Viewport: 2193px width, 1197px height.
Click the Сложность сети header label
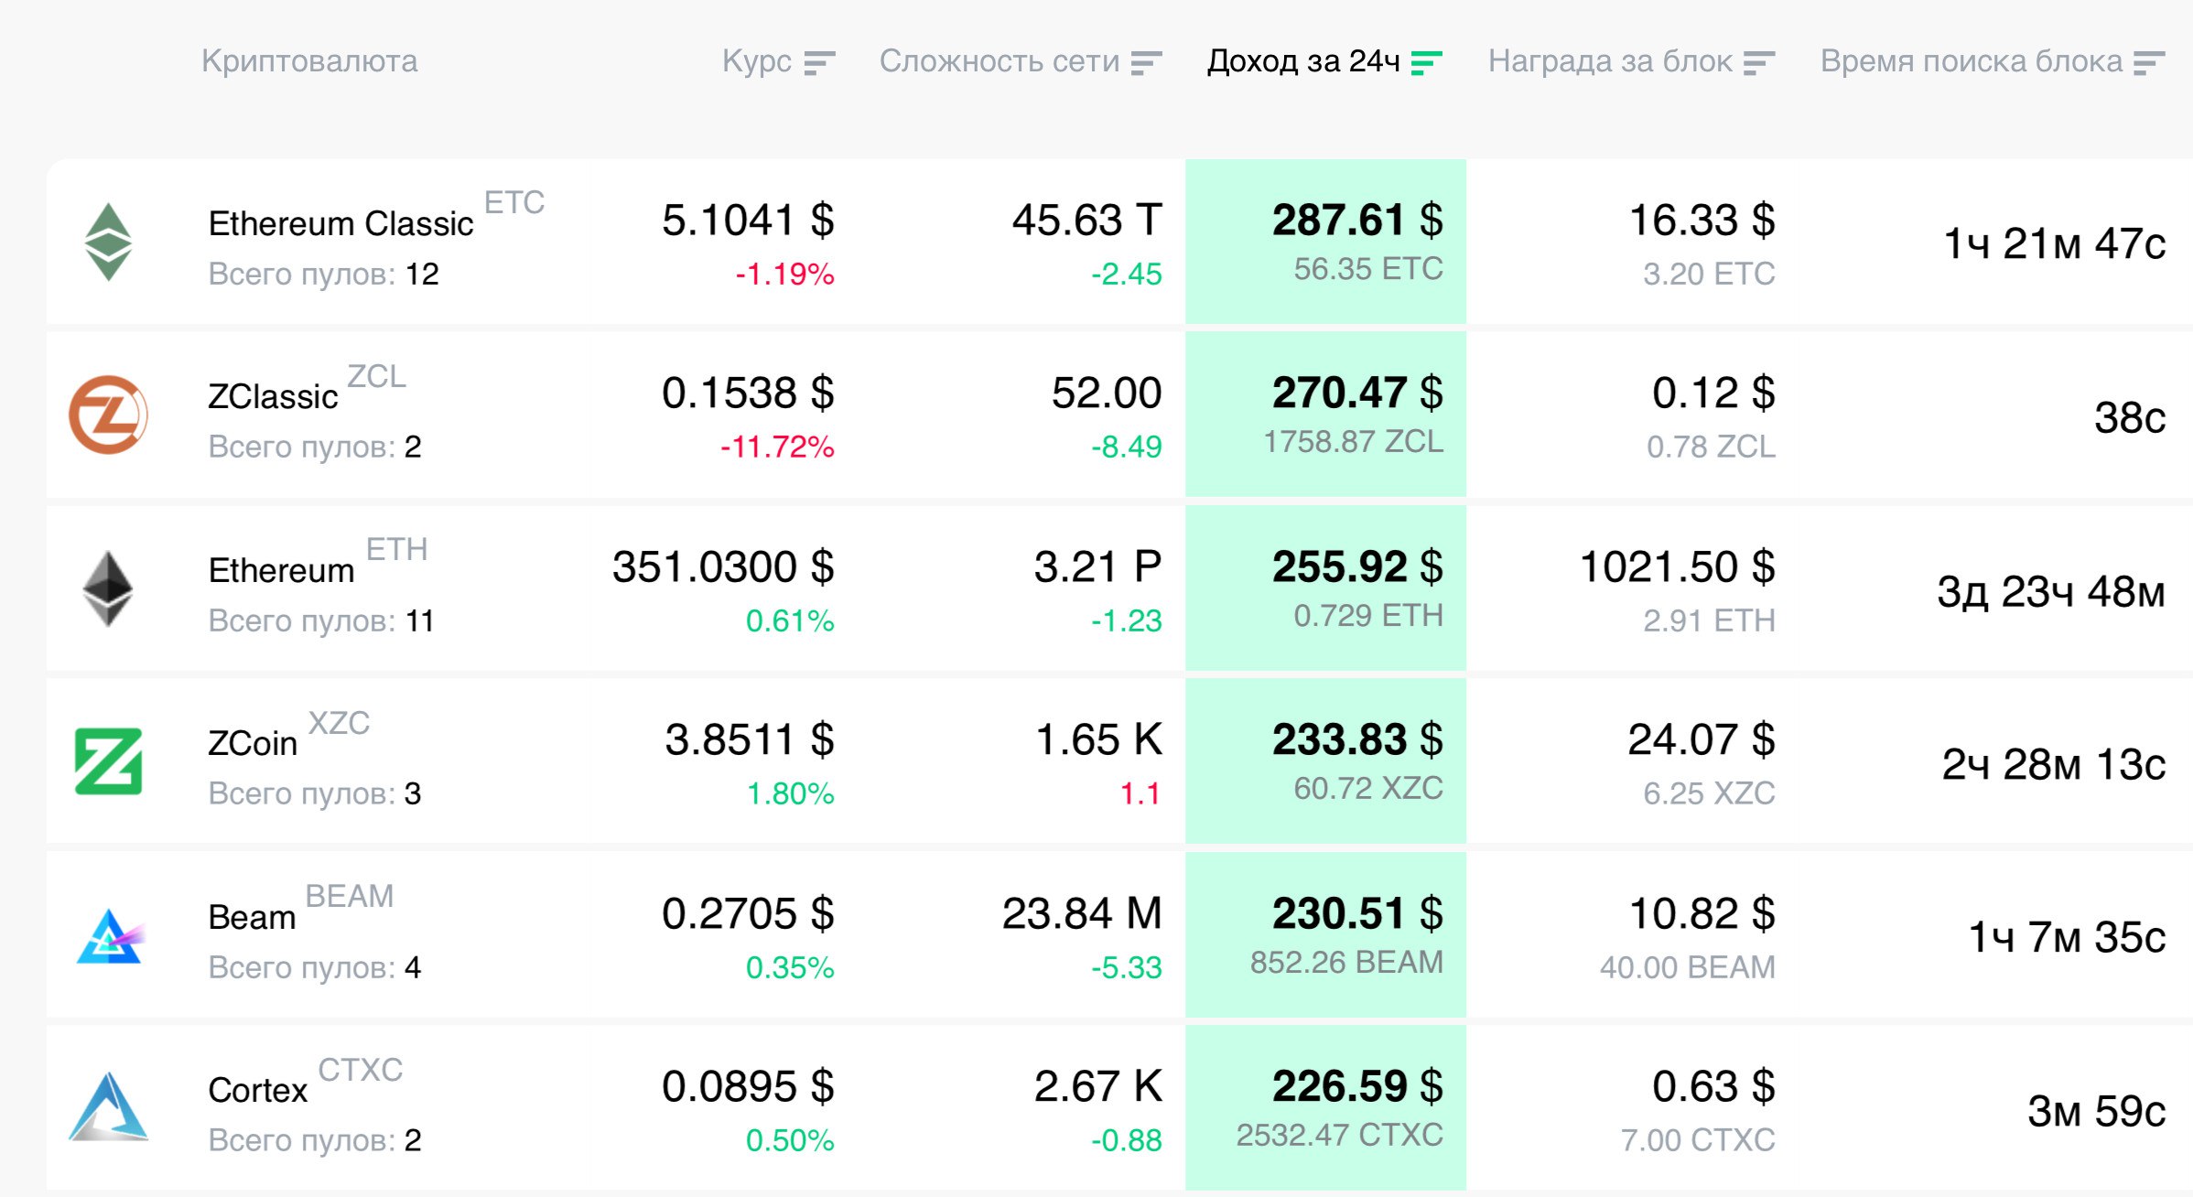pyautogui.click(x=999, y=61)
